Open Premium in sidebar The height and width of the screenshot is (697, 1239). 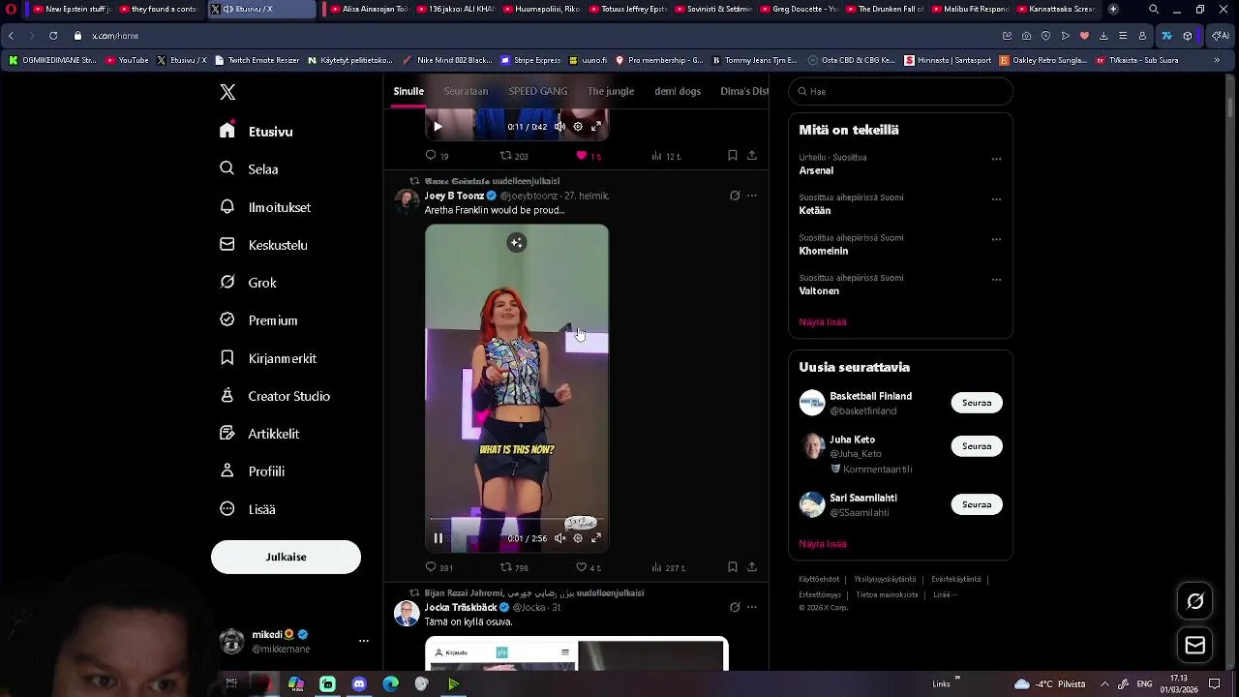[258, 320]
